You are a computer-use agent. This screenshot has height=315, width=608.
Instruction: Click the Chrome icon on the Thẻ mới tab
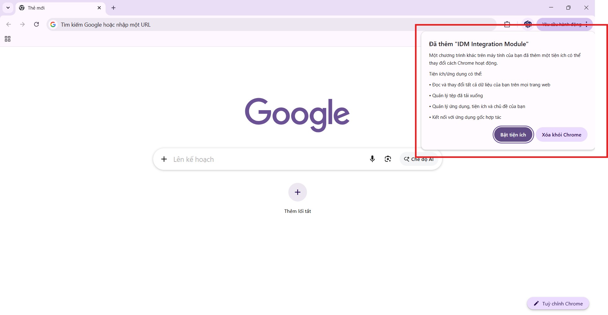(21, 8)
